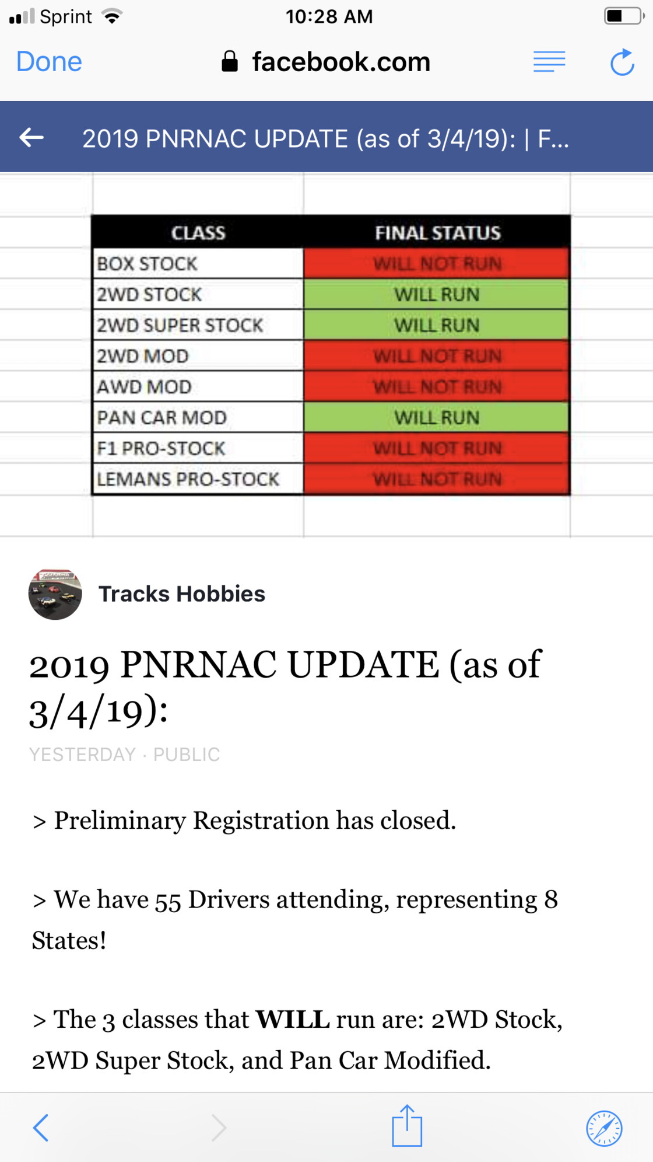Open page in Safari with compass icon
Viewport: 653px width, 1162px height.
[604, 1128]
